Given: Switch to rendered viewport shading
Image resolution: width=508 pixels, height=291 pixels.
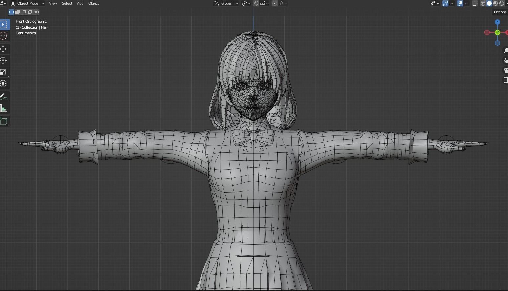Looking at the screenshot, I should tap(502, 3).
